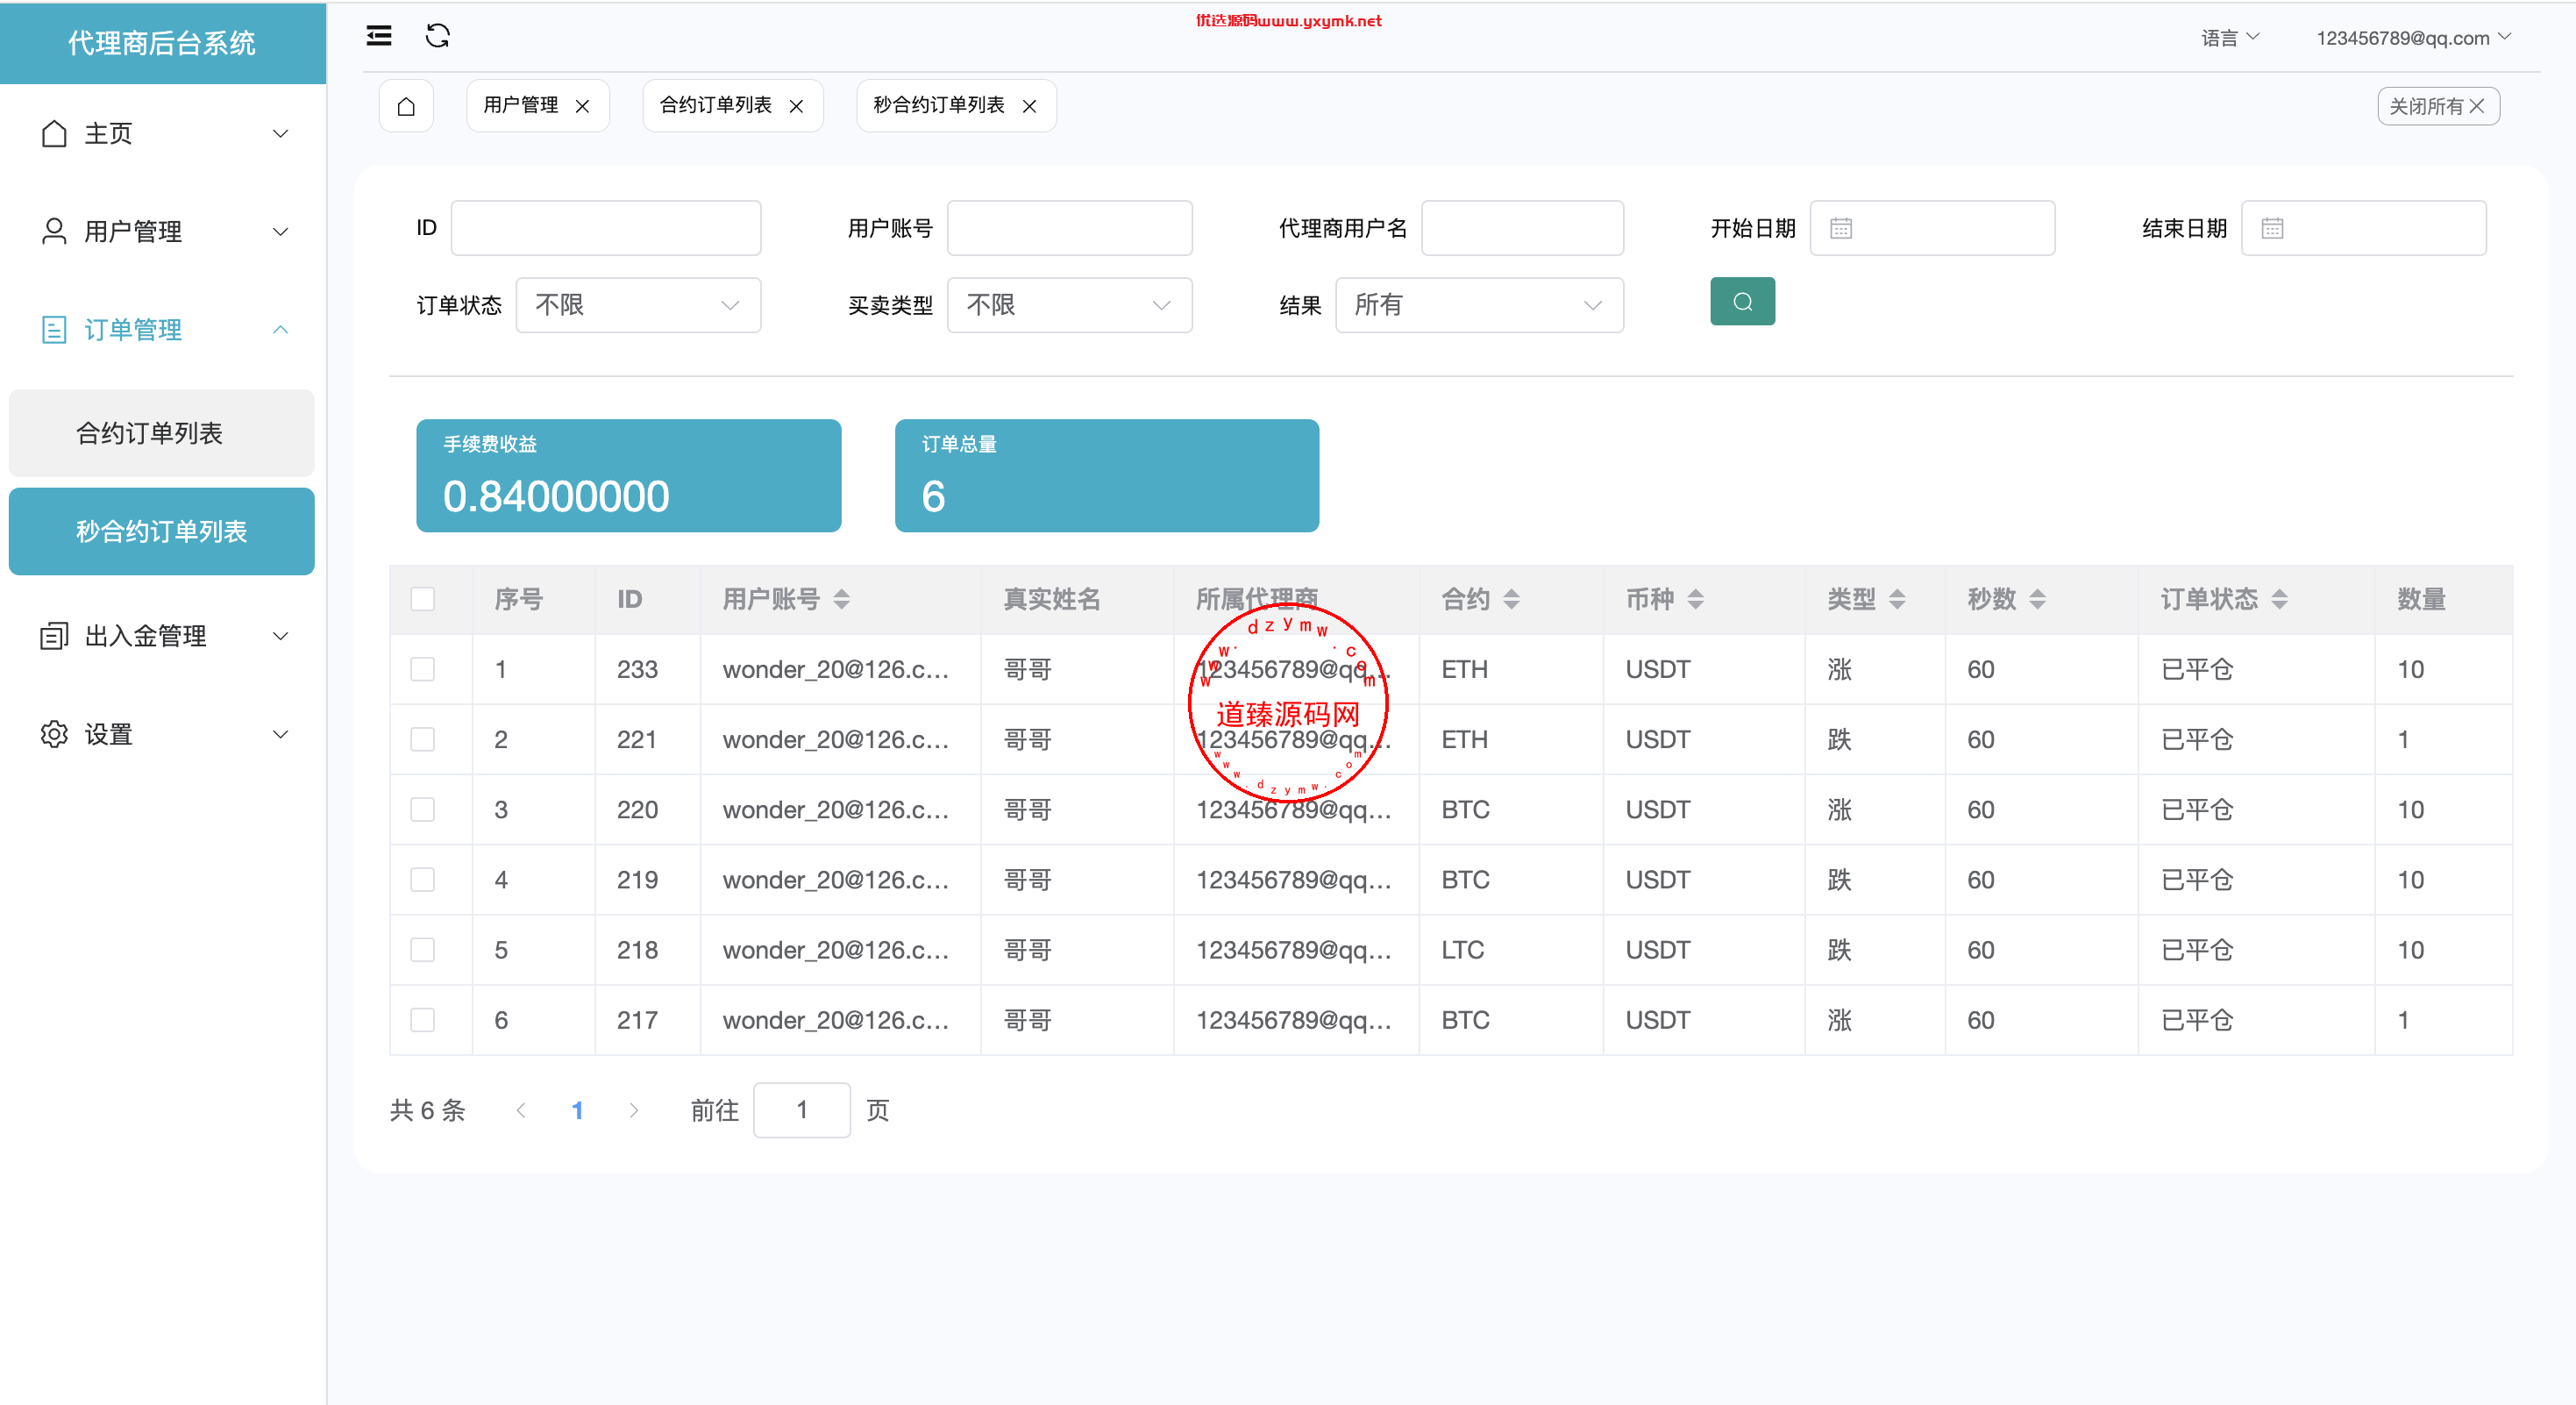Focus the 用户账号 input field
This screenshot has width=2576, height=1405.
click(1069, 228)
